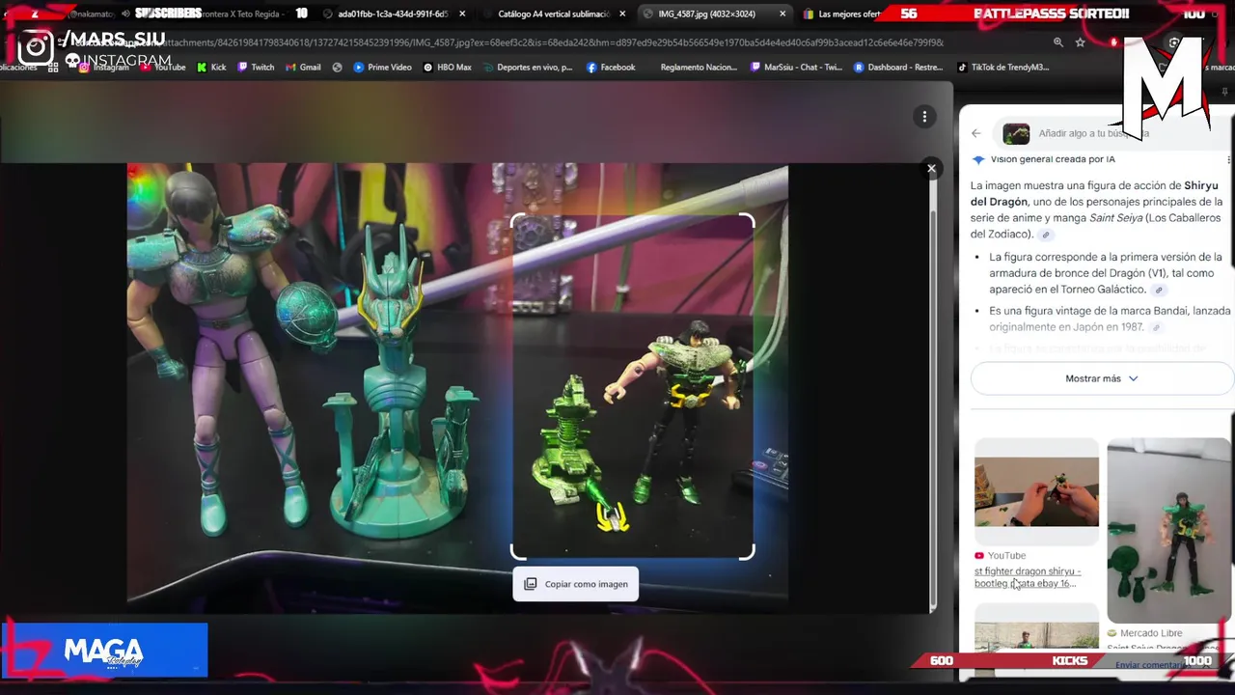This screenshot has width=1235, height=695.
Task: Click the YouTube source label under video result
Action: pos(1000,555)
